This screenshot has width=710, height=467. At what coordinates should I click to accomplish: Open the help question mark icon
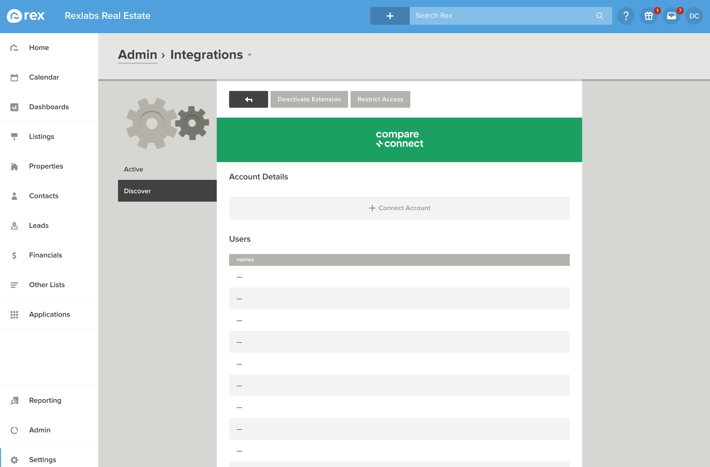(626, 16)
